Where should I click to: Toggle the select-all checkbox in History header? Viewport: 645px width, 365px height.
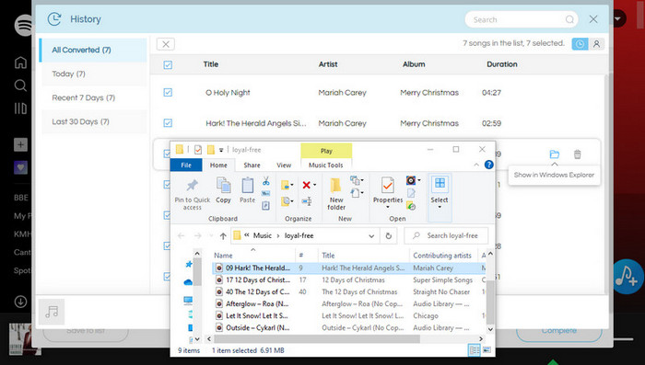(168, 64)
